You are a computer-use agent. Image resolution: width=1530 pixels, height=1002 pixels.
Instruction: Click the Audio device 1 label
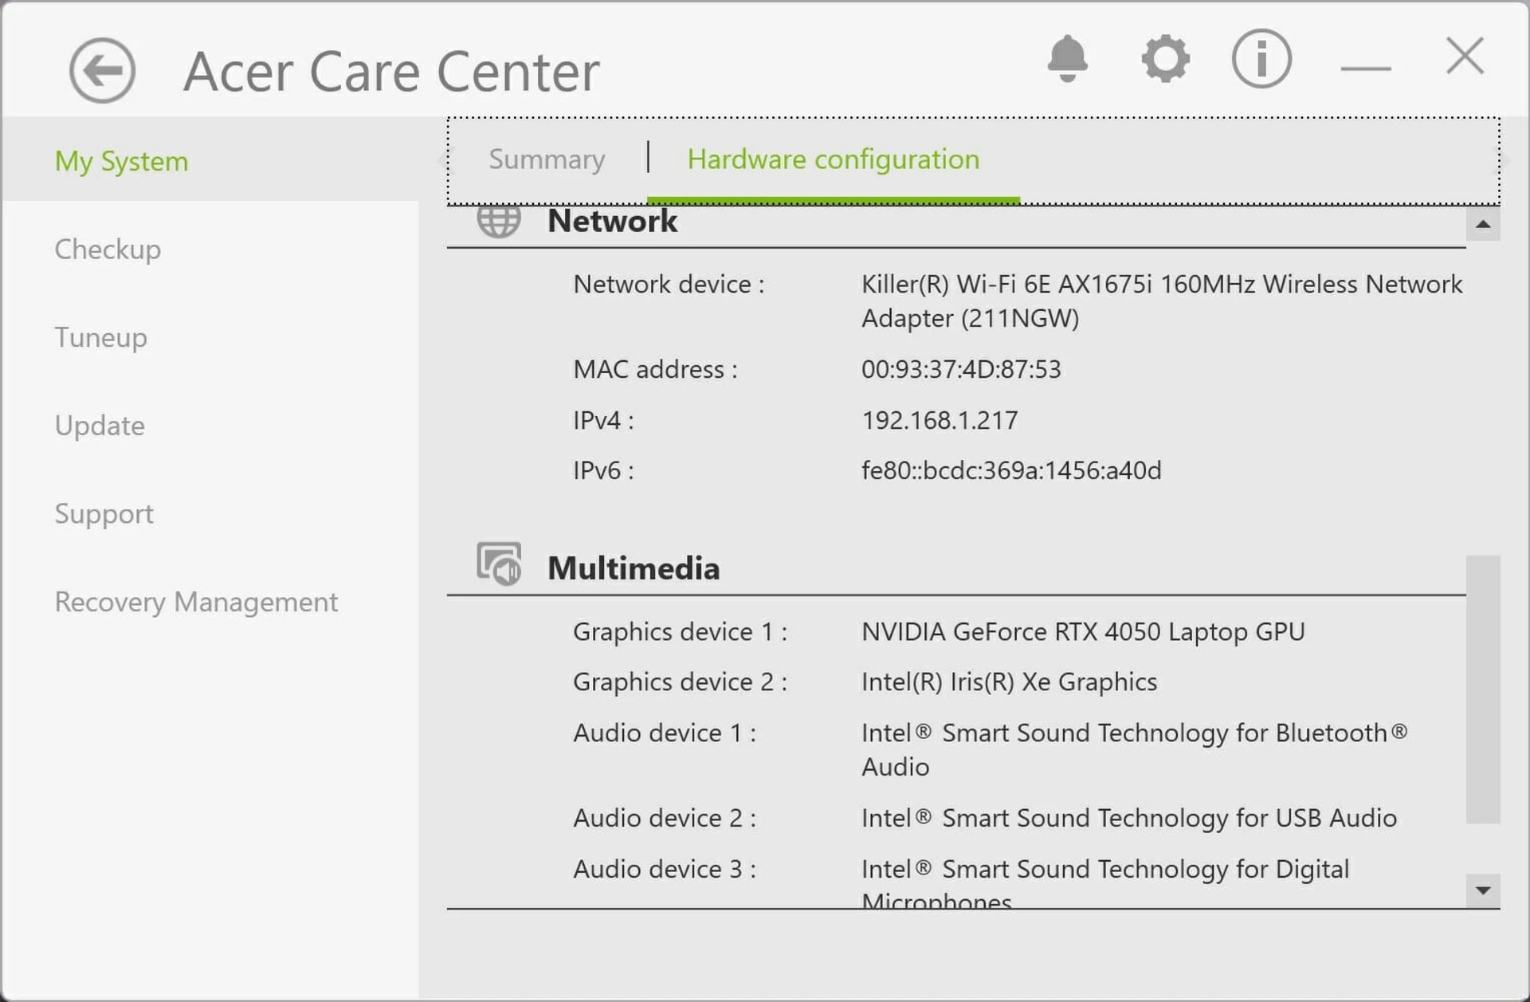[665, 733]
